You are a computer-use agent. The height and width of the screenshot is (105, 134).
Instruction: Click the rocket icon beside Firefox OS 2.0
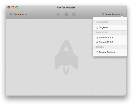97,42
